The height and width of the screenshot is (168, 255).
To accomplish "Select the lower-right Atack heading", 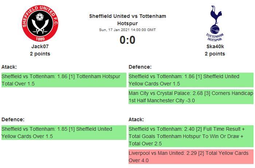I will (136, 119).
